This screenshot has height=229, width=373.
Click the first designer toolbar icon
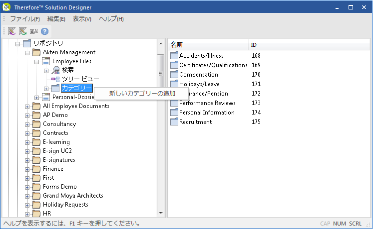tap(11, 31)
